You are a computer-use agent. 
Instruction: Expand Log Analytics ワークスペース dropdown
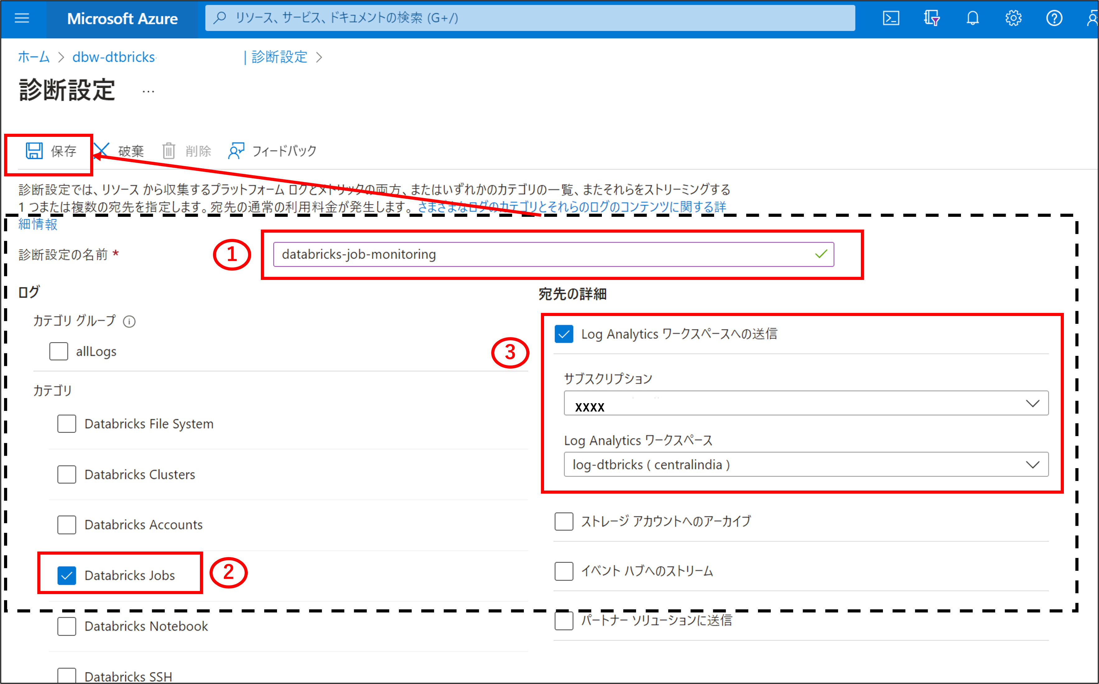(806, 464)
